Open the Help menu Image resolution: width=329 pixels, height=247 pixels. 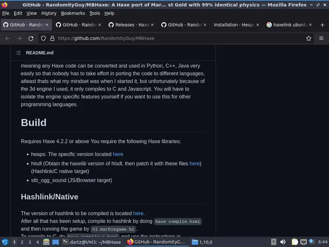click(x=109, y=13)
